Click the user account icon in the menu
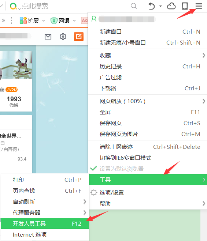Viewport: 207px width, 241px height. 94,19
